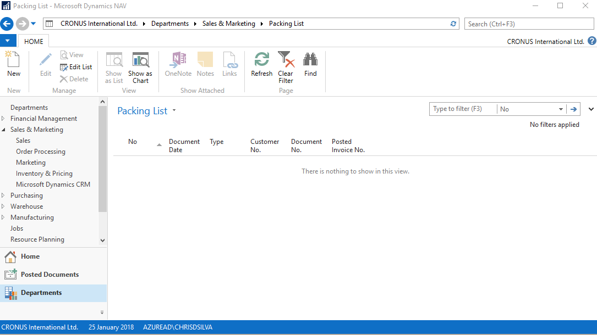Click the Type to filter field
The width and height of the screenshot is (597, 335).
coord(463,109)
